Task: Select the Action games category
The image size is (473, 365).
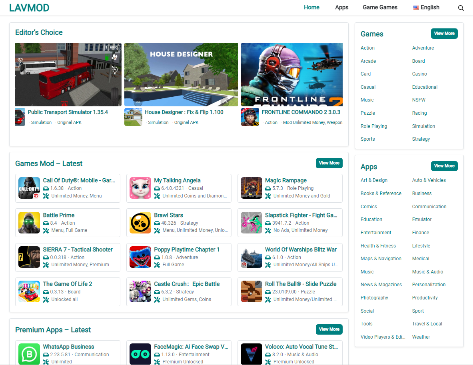Action: (367, 48)
